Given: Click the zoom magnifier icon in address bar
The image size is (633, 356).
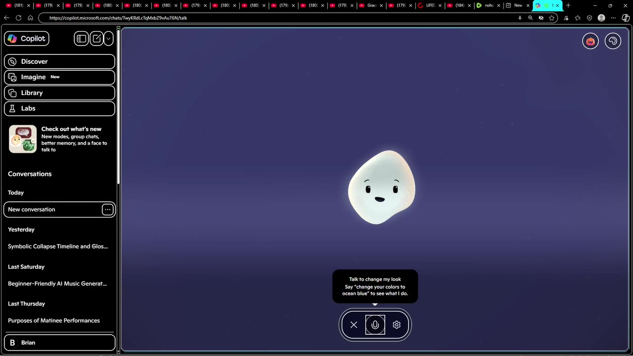Looking at the screenshot, I should (x=530, y=18).
